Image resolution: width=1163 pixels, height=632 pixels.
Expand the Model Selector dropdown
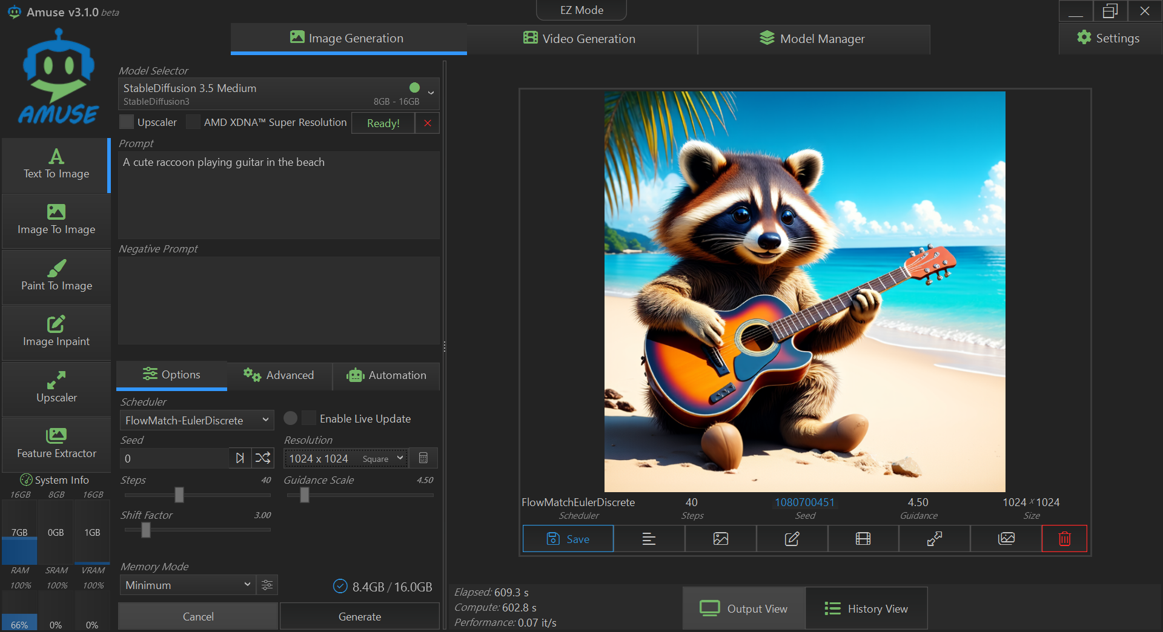point(278,94)
